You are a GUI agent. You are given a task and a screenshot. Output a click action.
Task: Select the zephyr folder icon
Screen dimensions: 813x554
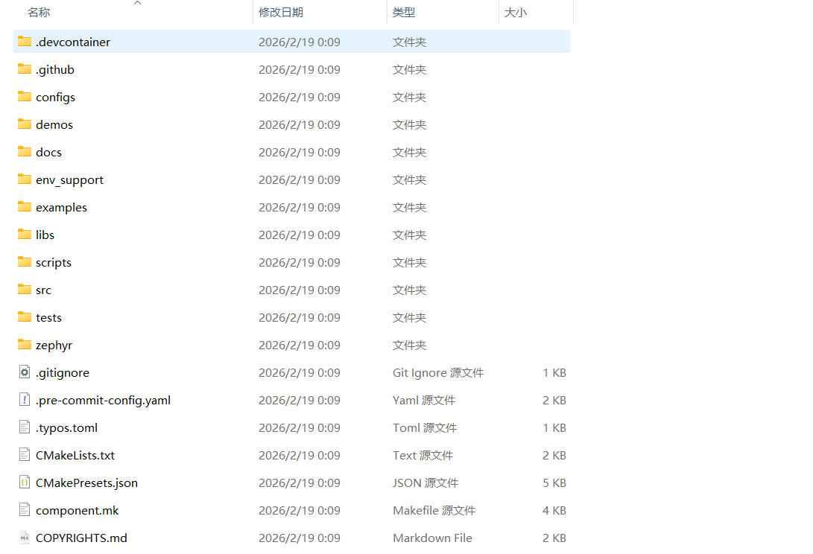[25, 345]
